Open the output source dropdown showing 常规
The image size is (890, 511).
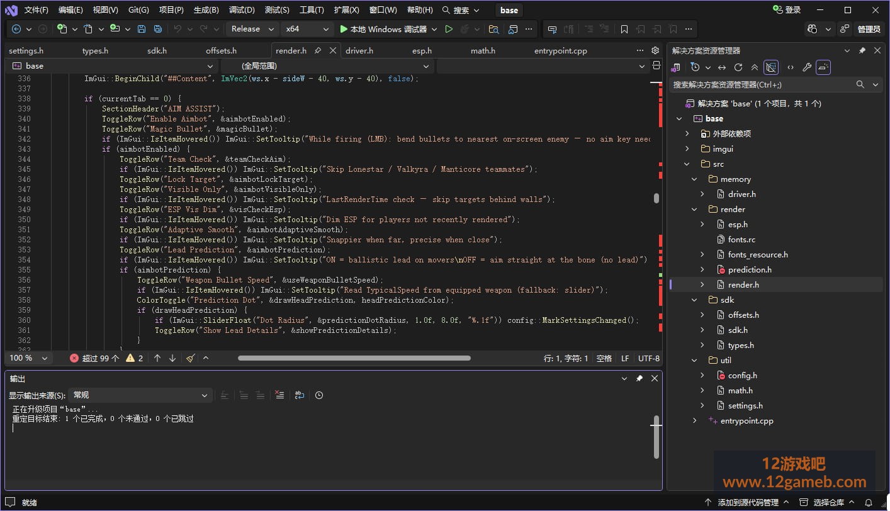click(x=140, y=395)
